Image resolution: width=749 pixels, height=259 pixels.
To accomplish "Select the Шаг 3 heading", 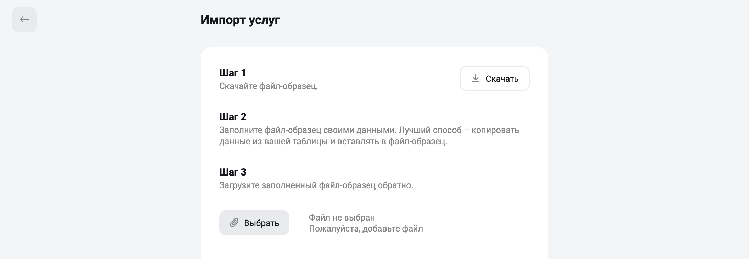I will tap(233, 172).
